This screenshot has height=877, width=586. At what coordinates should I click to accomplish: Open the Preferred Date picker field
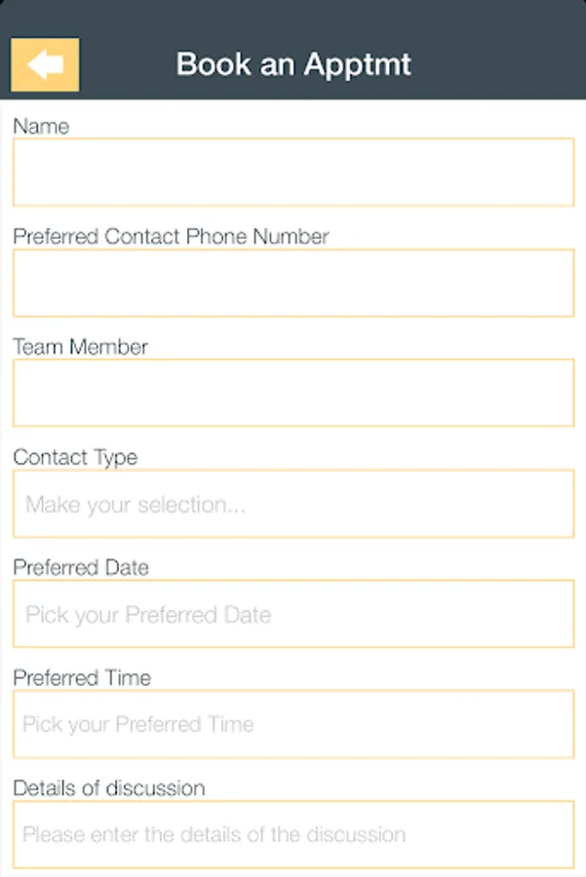(293, 614)
